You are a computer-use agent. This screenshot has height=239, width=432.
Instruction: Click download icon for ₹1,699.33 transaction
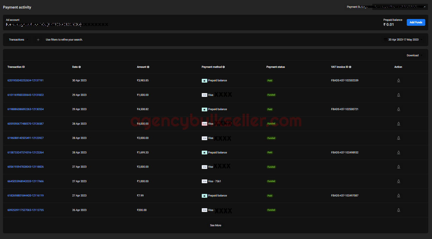click(x=399, y=153)
